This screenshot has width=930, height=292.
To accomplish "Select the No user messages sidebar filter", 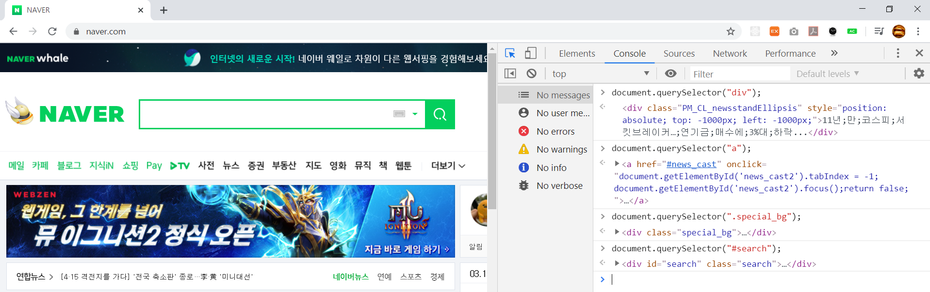I will point(546,113).
